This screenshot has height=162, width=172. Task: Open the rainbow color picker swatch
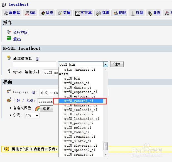tap(37, 108)
